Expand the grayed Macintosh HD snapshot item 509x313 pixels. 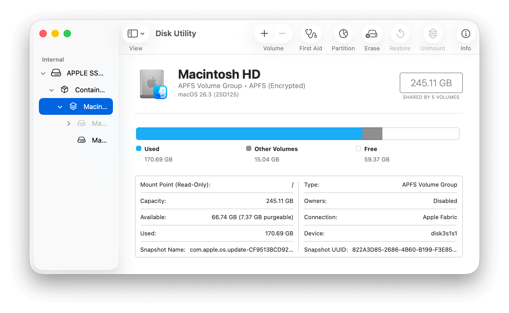pos(69,123)
